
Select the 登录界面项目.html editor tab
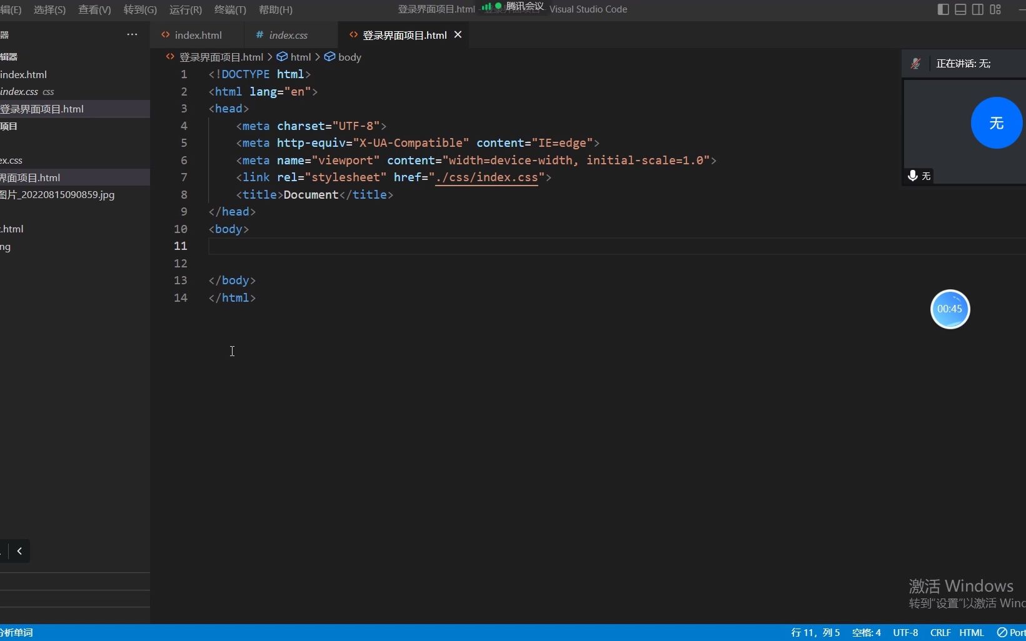coord(405,35)
